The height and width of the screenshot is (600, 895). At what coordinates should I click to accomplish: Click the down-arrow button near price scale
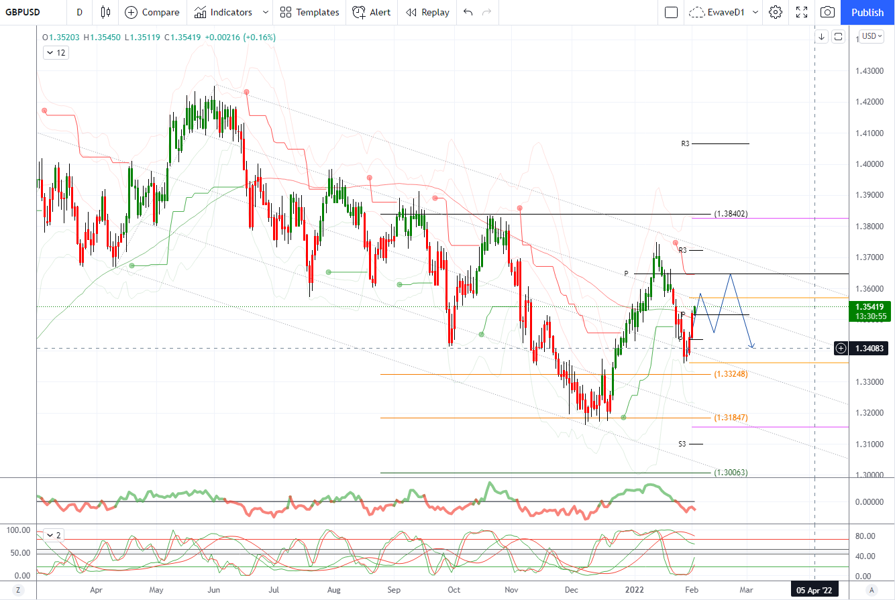coord(821,37)
